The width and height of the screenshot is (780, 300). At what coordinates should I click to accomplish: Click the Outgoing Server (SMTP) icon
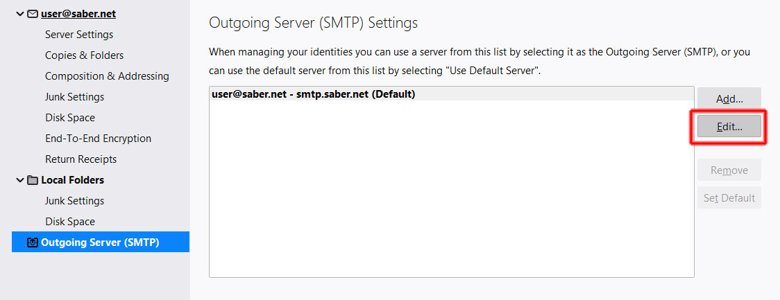click(x=33, y=242)
